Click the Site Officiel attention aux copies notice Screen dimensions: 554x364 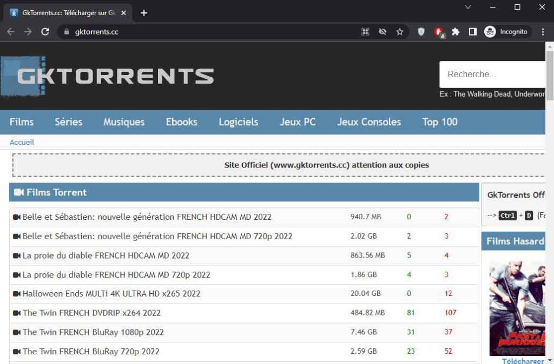pyautogui.click(x=326, y=165)
